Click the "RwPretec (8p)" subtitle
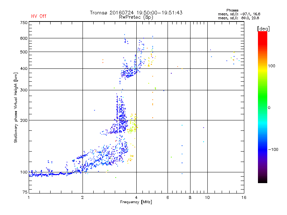287x215 pixels. [x=136, y=17]
